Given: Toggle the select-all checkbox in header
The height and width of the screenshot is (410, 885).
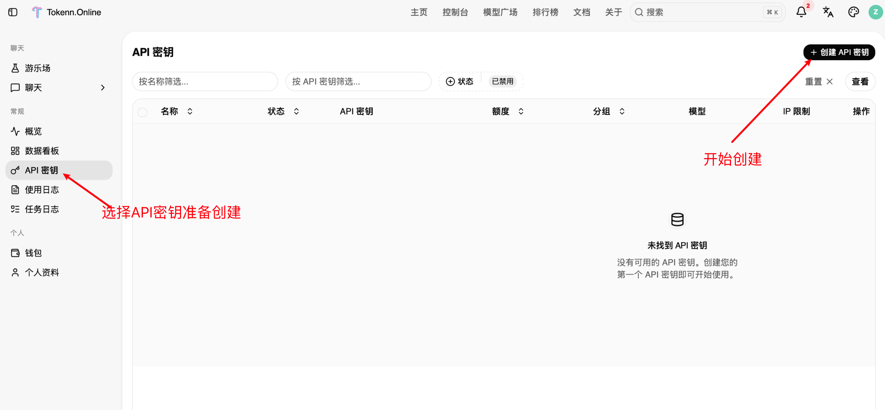Looking at the screenshot, I should (x=143, y=112).
